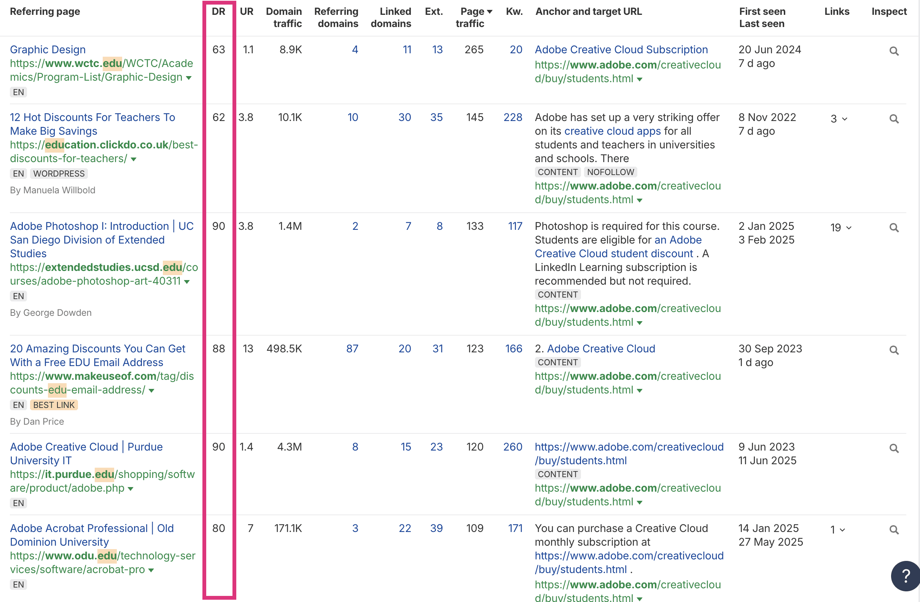The width and height of the screenshot is (920, 602).
Task: Select author text 'By George Dowden'
Action: (x=51, y=313)
